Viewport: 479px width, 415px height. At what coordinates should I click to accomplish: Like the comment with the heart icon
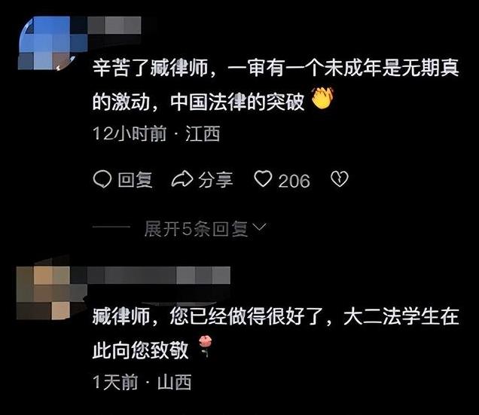click(x=263, y=179)
